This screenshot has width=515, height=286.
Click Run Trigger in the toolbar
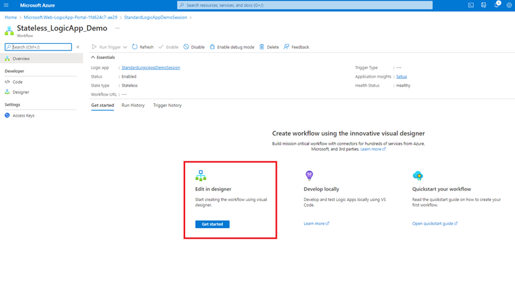coord(106,47)
